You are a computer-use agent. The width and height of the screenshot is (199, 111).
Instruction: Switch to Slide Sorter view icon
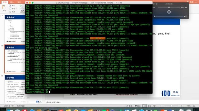pos(149,106)
